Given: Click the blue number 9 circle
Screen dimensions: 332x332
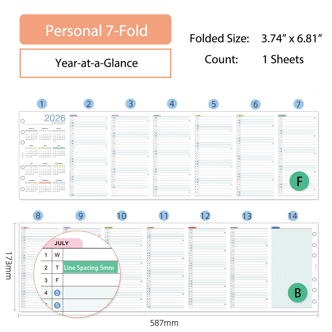Looking at the screenshot, I should pos(80,216).
